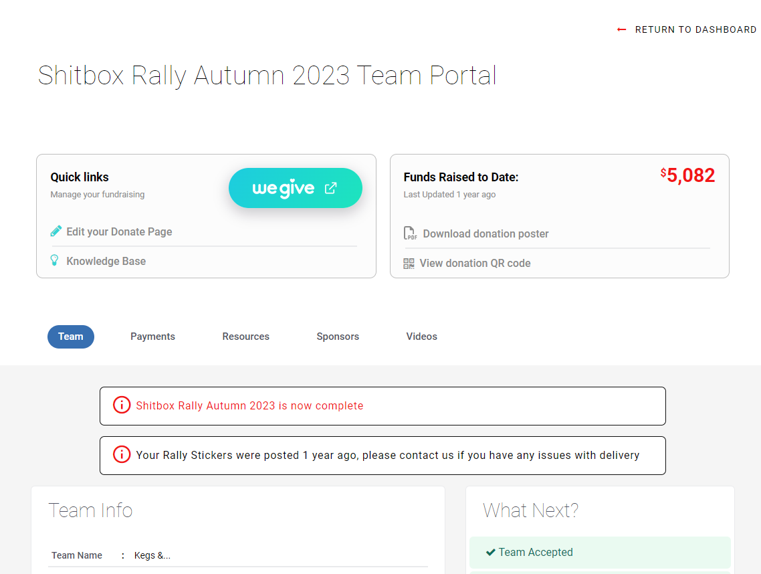Click the external link icon on wegive button
The height and width of the screenshot is (574, 761).
point(330,188)
